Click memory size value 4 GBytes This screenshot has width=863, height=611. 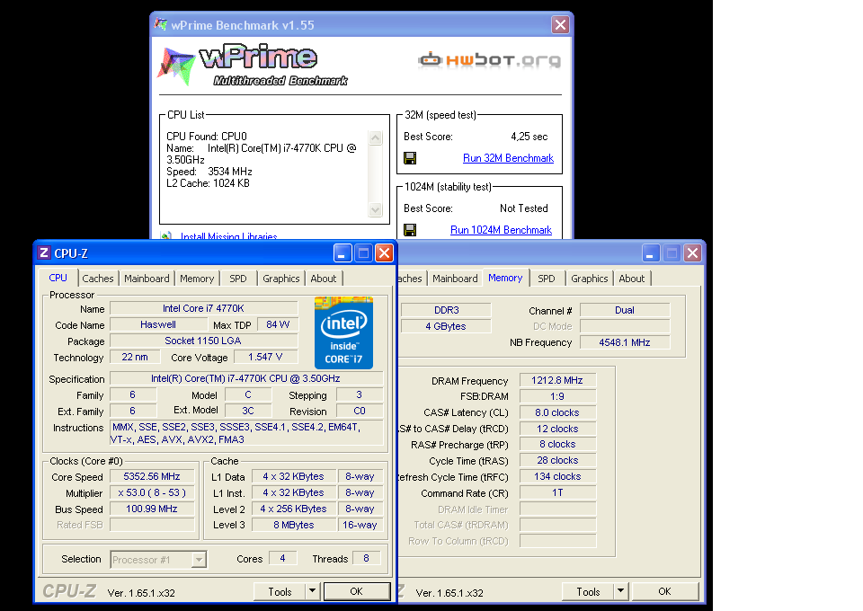(446, 327)
